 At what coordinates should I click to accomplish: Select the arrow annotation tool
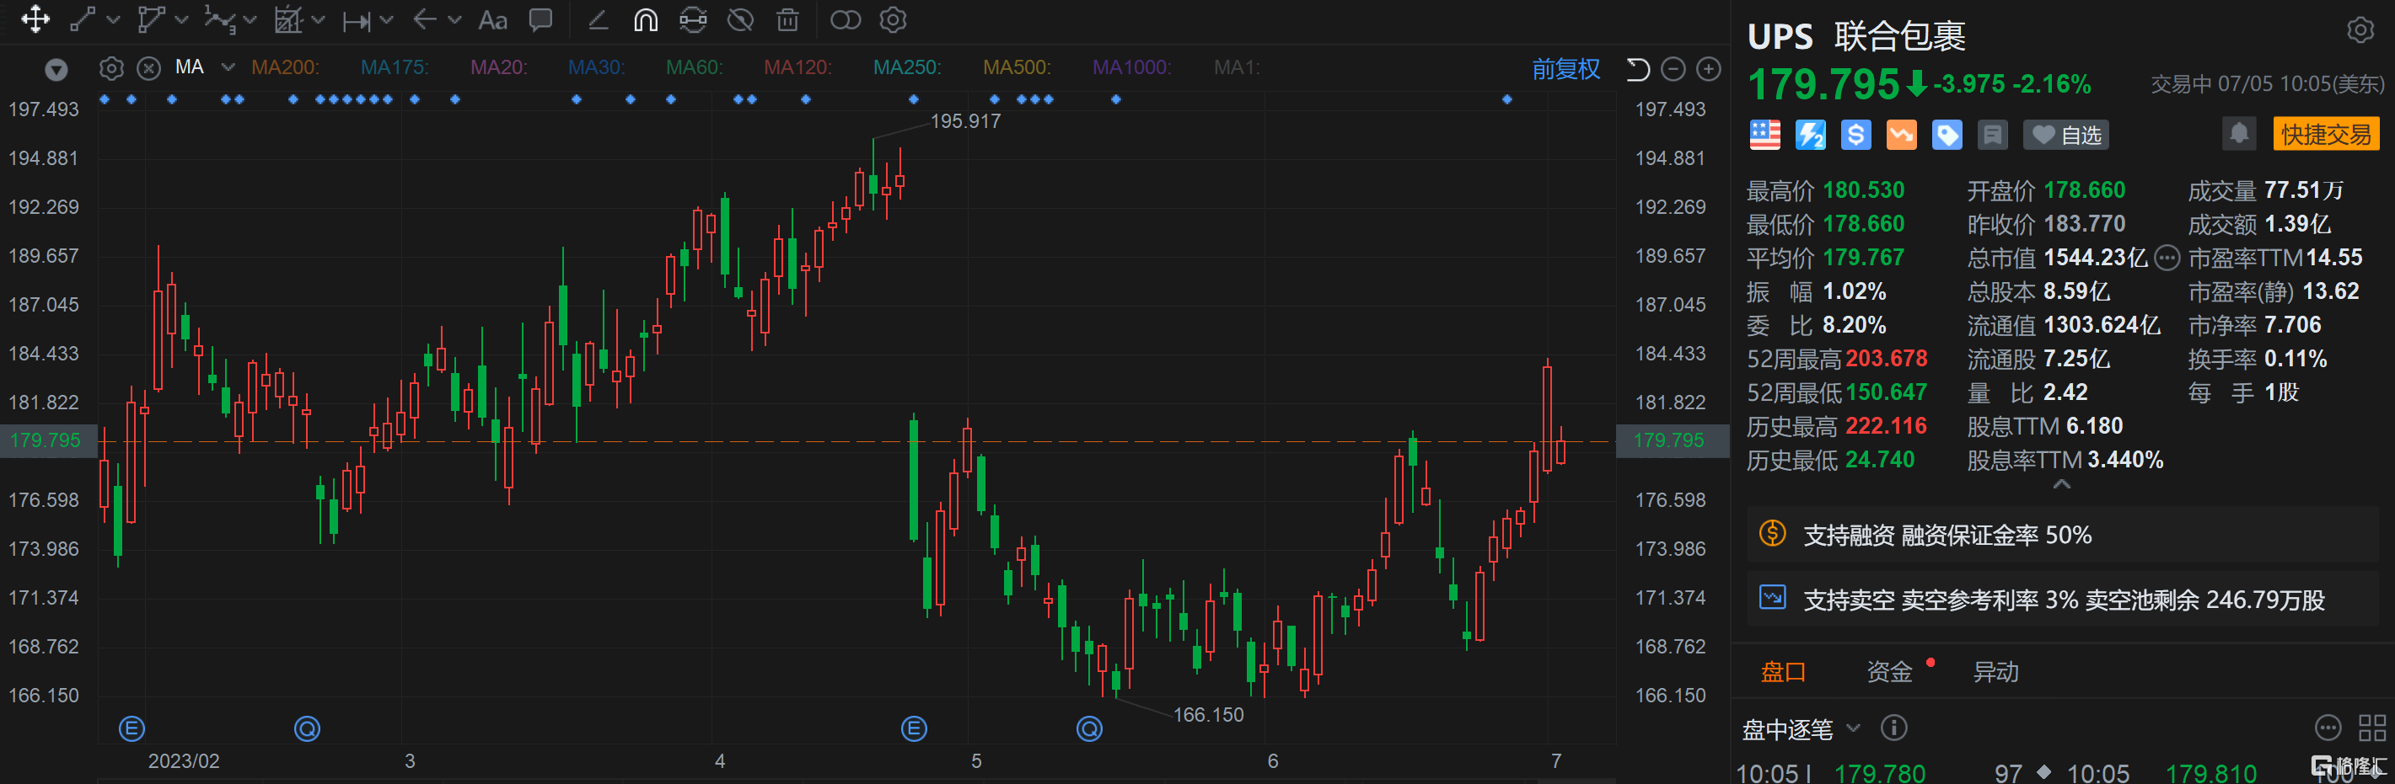pyautogui.click(x=425, y=19)
